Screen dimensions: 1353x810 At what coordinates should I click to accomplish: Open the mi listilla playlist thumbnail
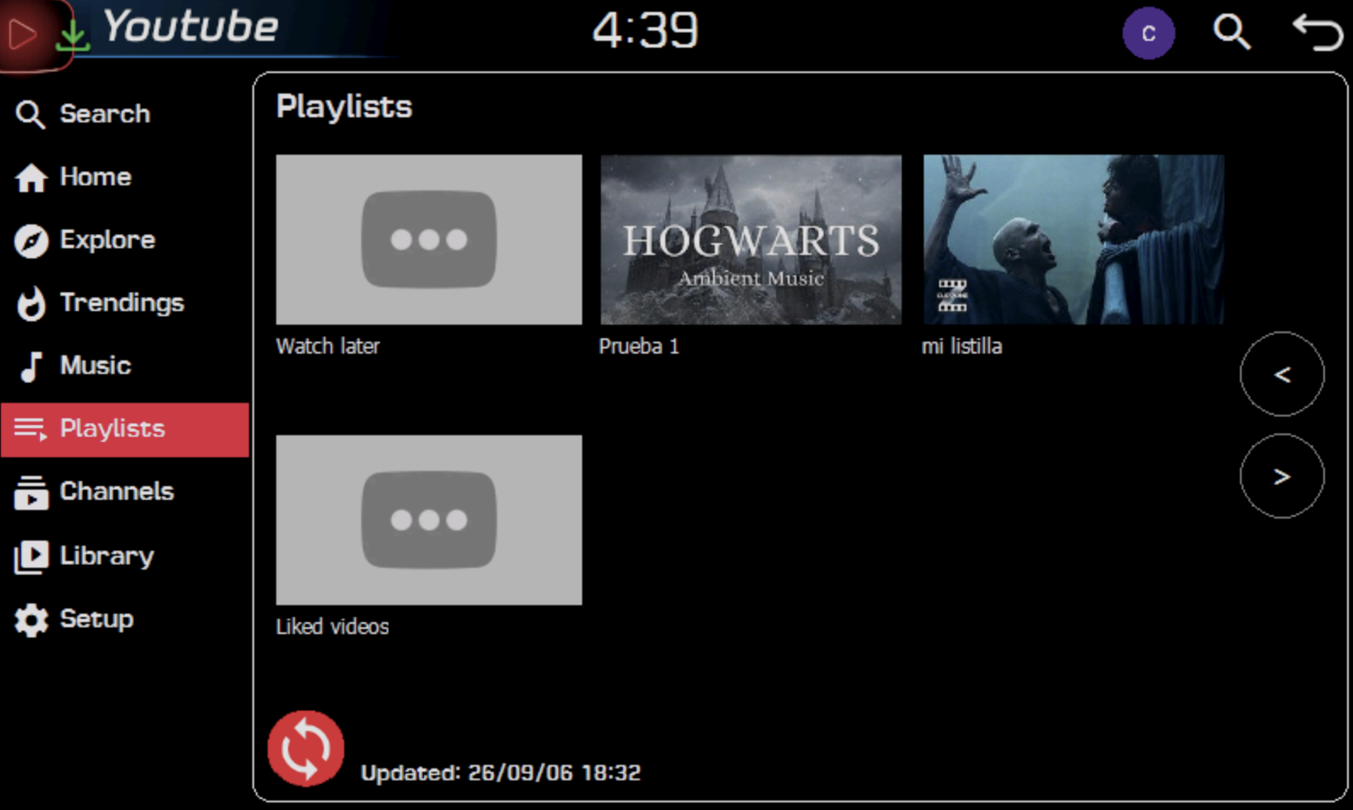coord(1073,240)
